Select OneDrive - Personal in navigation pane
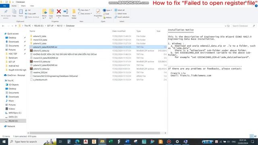258x145 pixels. tap(16, 75)
